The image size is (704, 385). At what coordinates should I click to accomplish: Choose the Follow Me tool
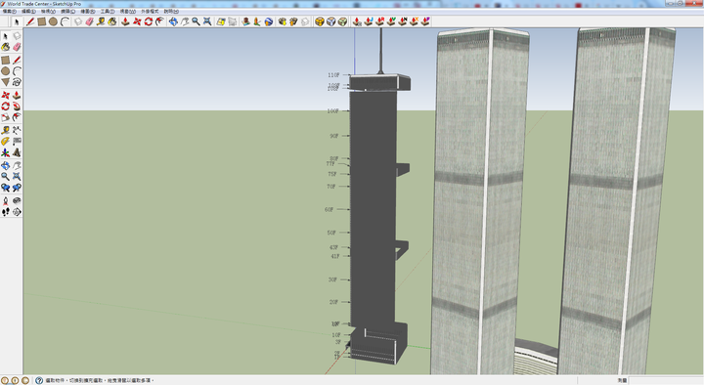(x=17, y=107)
